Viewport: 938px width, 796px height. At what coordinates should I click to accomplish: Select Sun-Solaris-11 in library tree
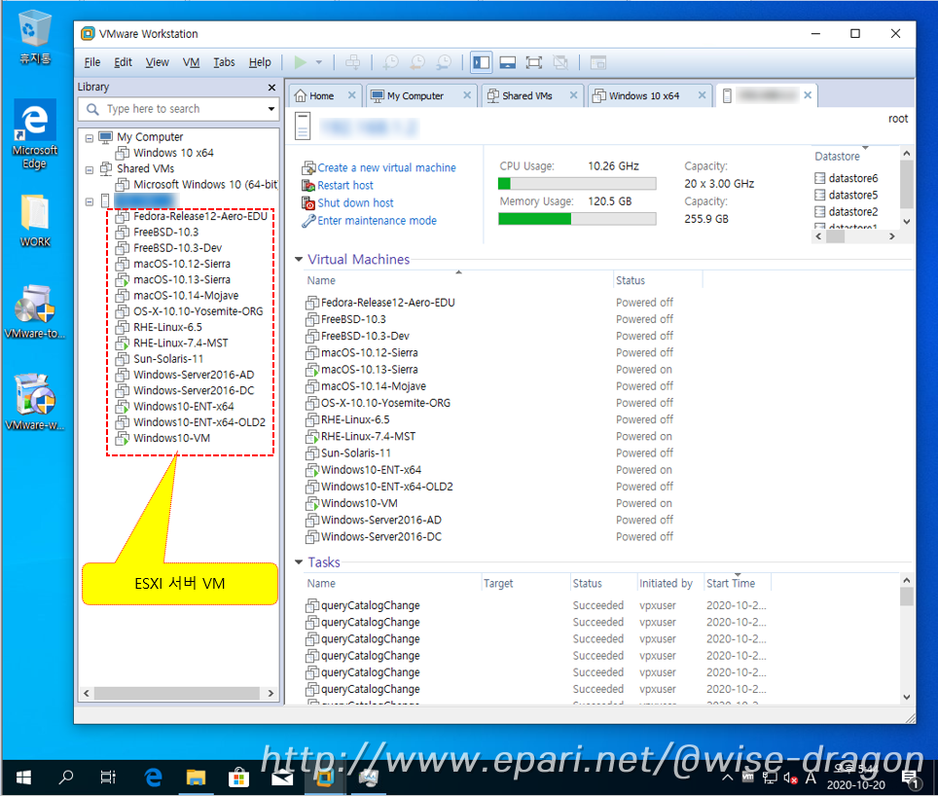168,359
